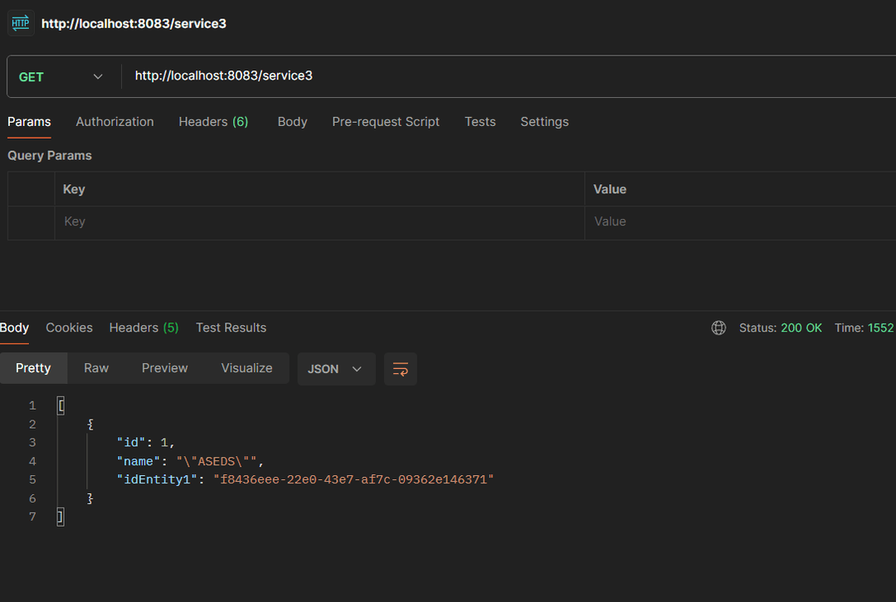Image resolution: width=896 pixels, height=602 pixels.
Task: Switch to the Authorization tab
Action: coord(114,122)
